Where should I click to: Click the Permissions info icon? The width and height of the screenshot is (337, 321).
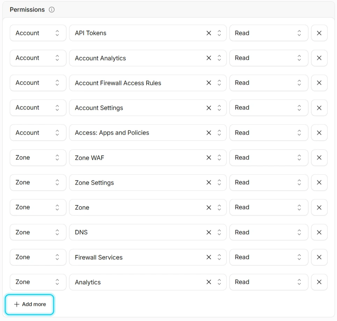[x=52, y=10]
